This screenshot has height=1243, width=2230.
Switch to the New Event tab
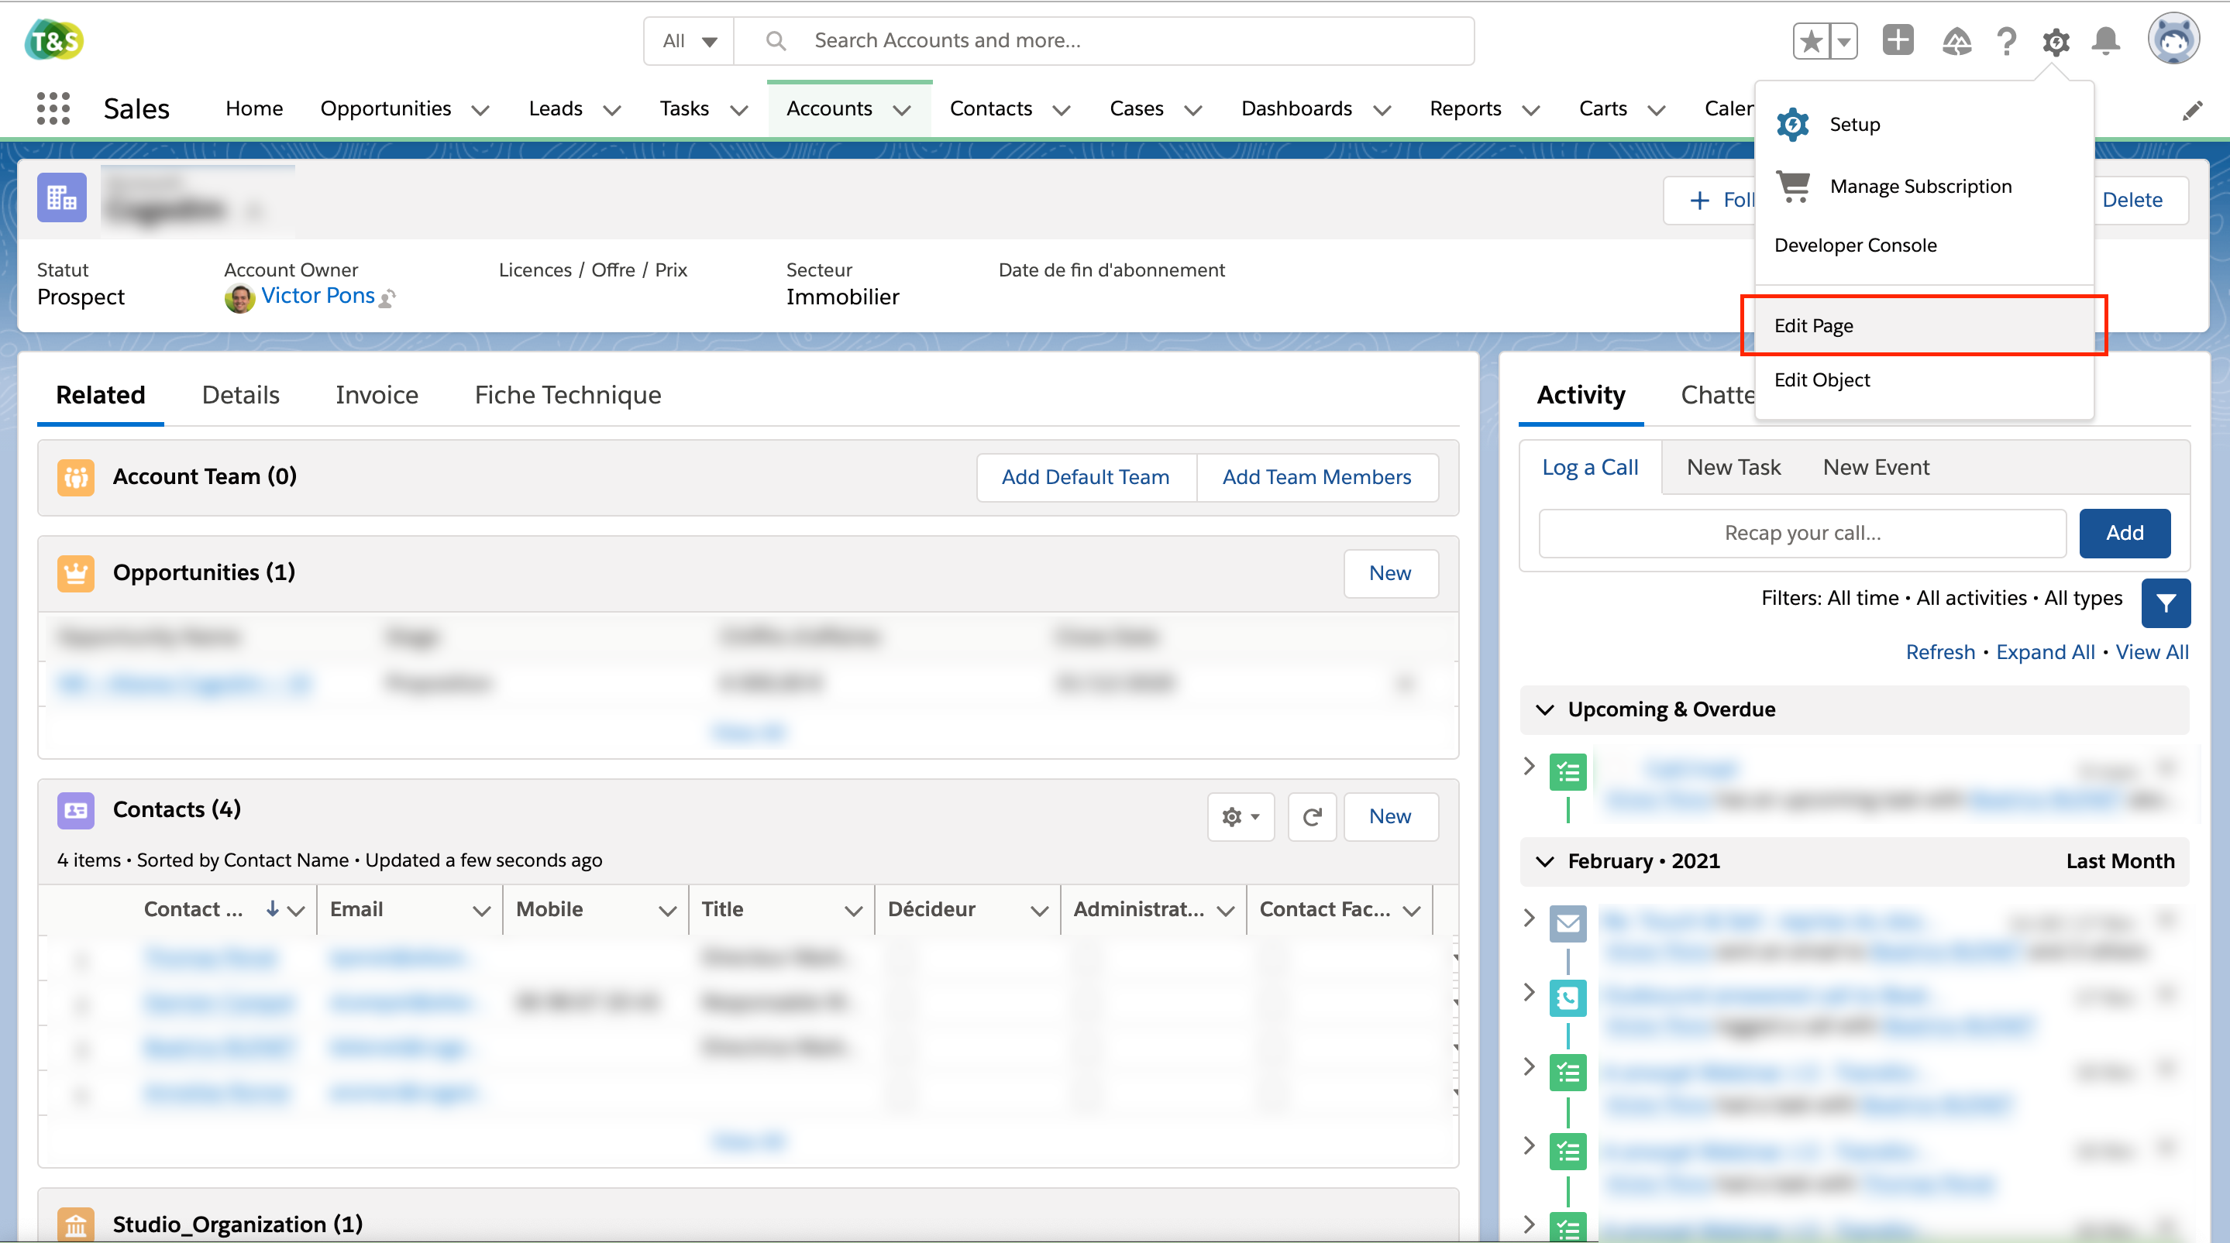tap(1876, 467)
